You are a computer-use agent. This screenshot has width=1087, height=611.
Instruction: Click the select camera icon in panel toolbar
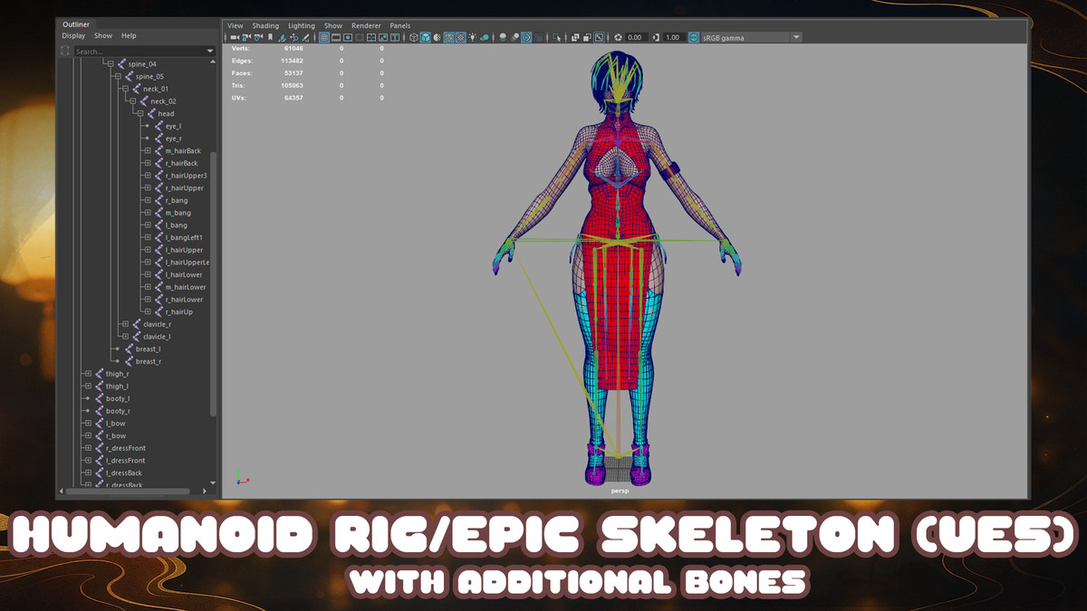[235, 38]
